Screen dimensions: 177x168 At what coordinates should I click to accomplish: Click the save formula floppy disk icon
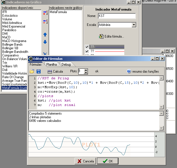(39, 71)
